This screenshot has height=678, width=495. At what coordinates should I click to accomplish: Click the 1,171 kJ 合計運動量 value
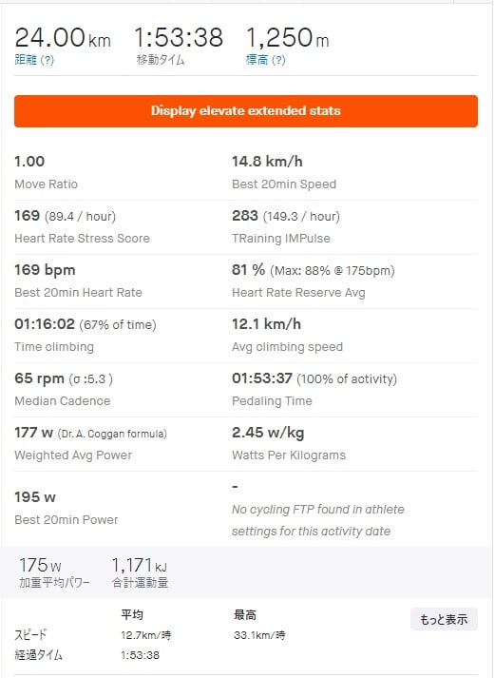(x=140, y=572)
